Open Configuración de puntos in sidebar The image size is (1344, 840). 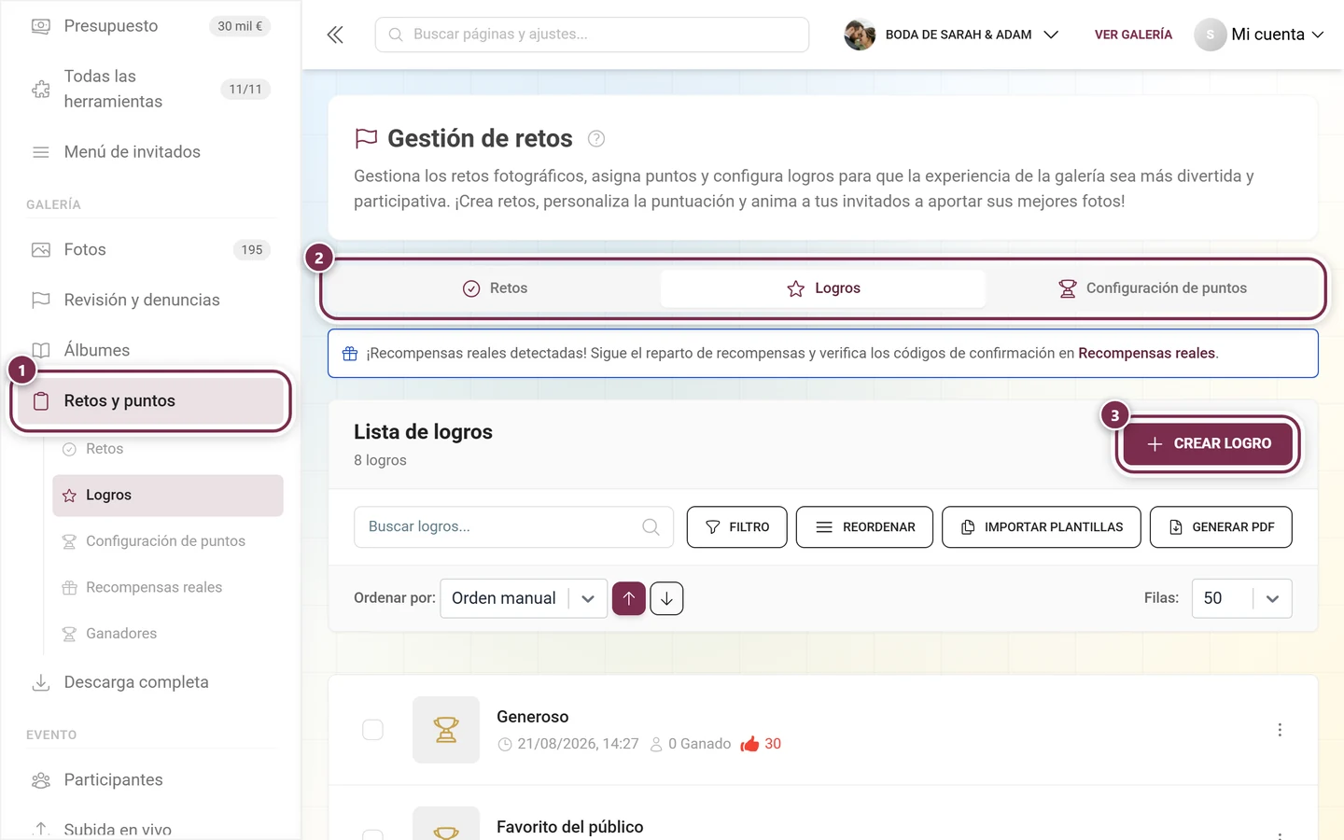[168, 541]
